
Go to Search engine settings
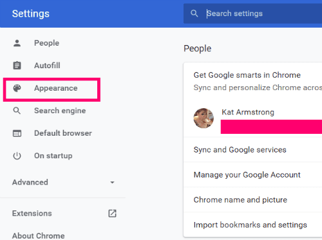[x=60, y=111]
